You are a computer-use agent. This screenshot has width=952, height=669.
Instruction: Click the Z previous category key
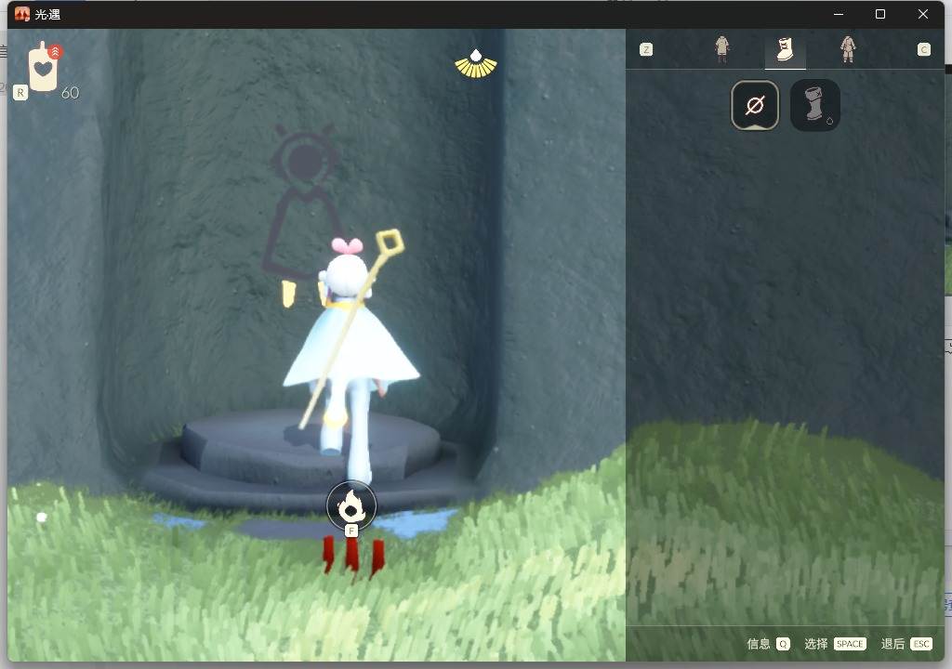click(x=646, y=50)
